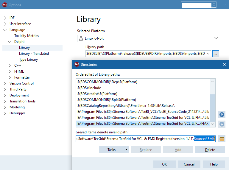This screenshot has width=229, height=170.
Task: Expand the Debugger node
Action: tap(5, 113)
